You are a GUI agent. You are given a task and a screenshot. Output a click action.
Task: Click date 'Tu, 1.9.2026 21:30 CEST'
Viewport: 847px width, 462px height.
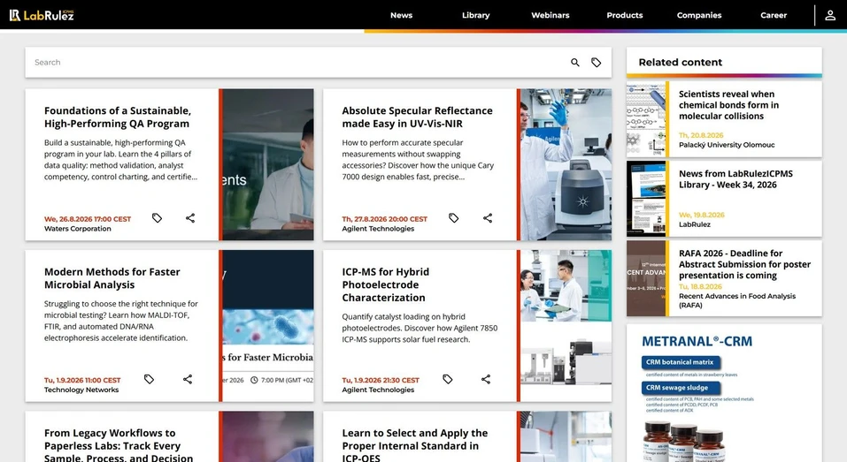click(381, 380)
